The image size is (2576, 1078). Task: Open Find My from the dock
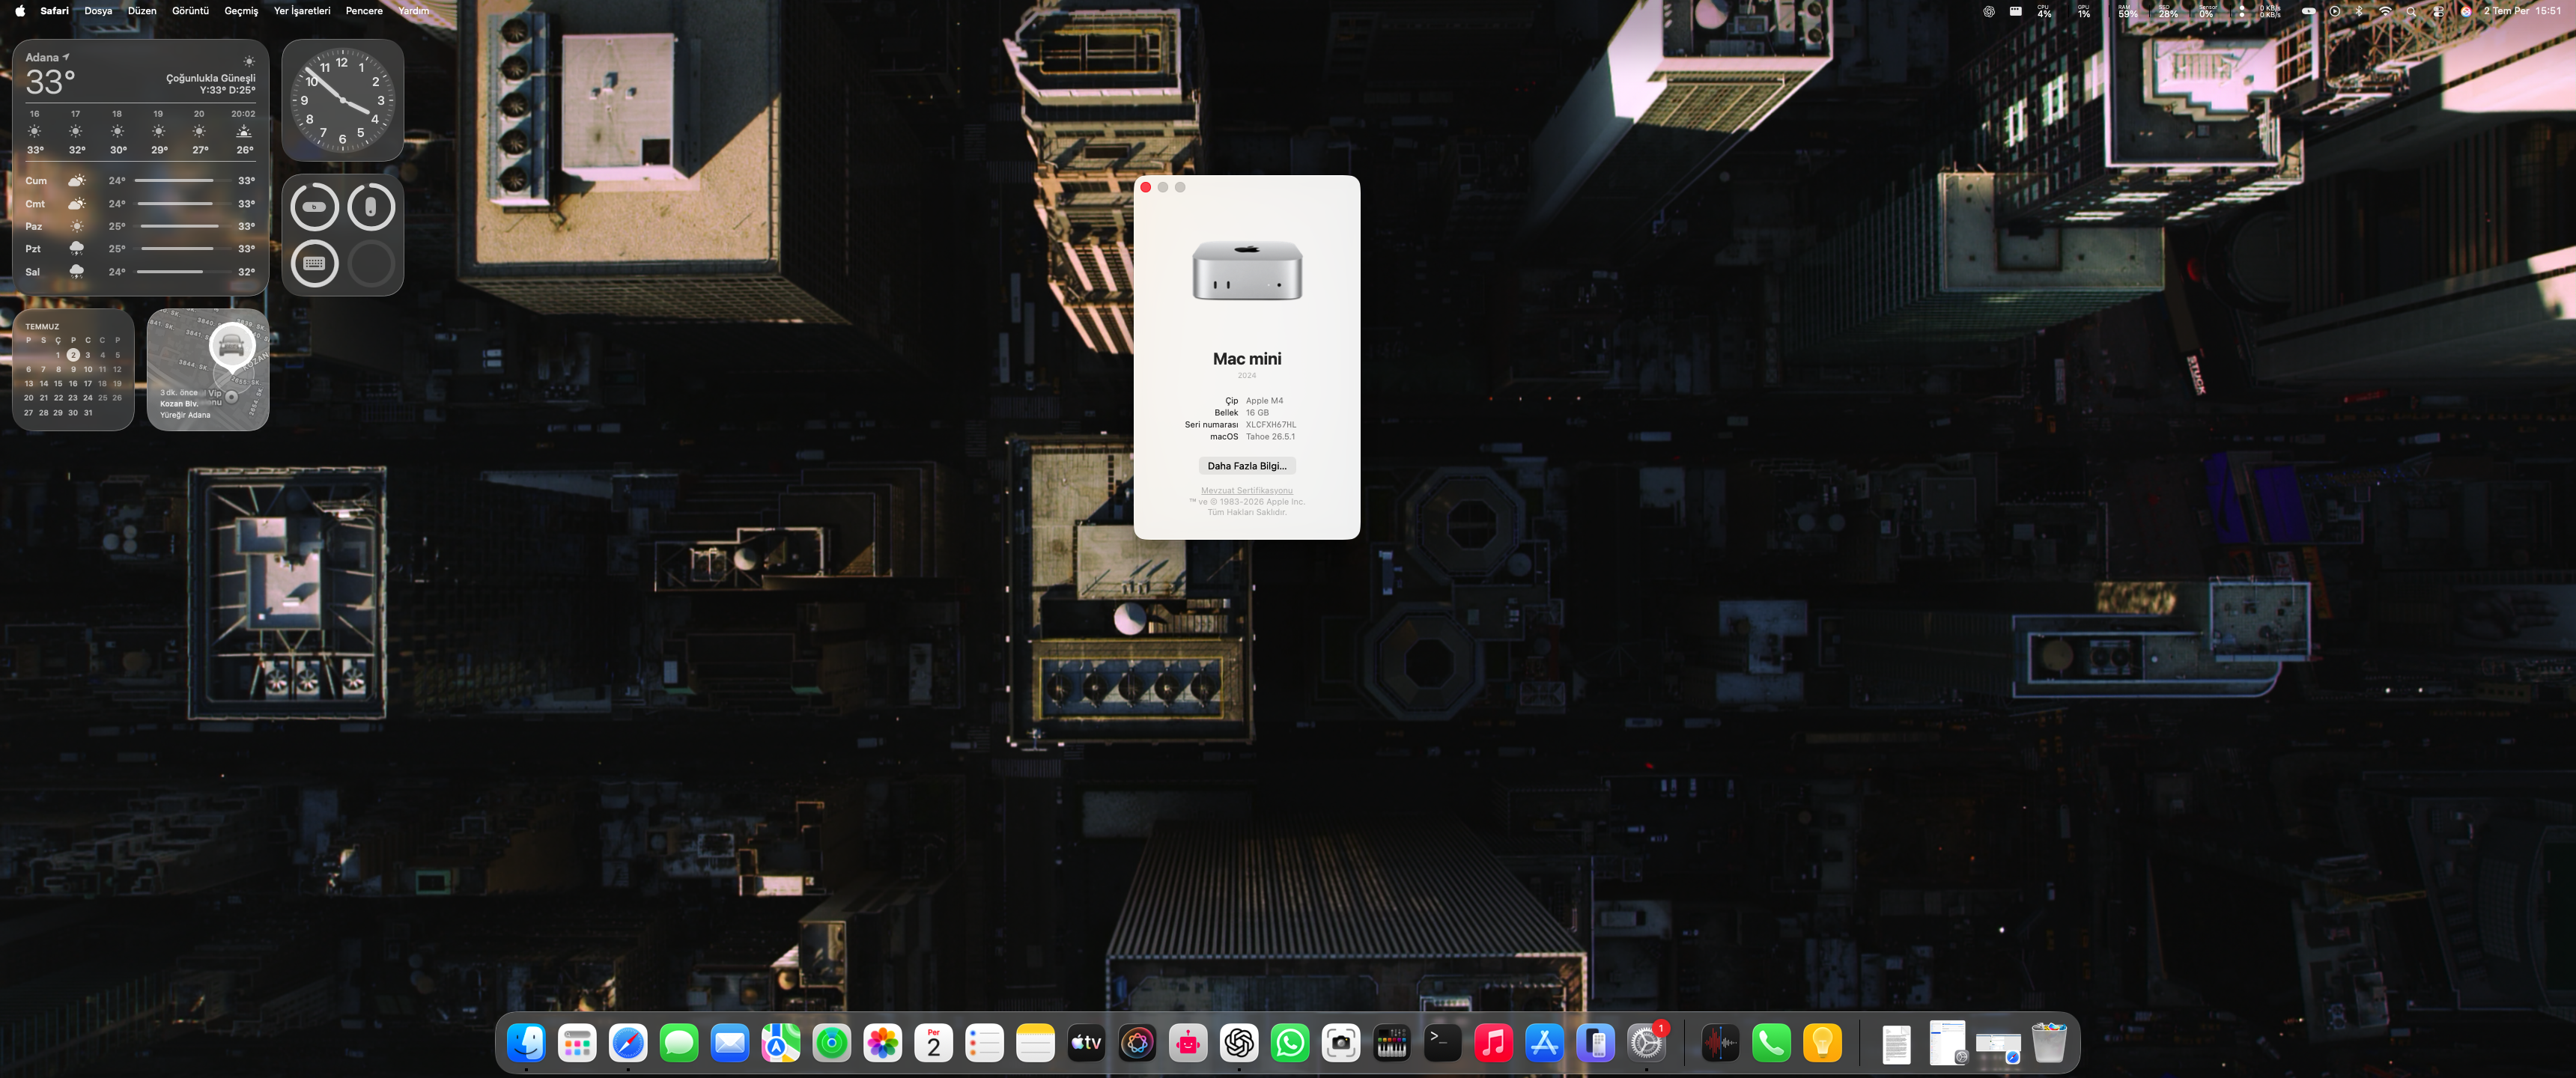[831, 1043]
